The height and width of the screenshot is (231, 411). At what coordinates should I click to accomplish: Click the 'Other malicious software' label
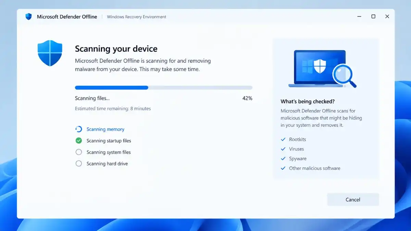[x=315, y=168]
